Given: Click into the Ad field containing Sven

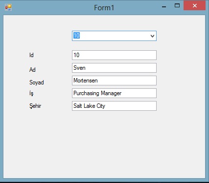Looking at the screenshot, I should click(114, 68).
